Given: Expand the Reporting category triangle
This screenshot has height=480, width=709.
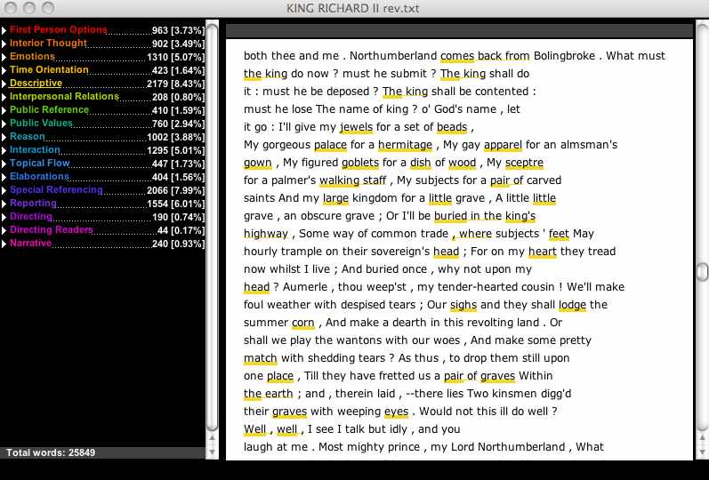Looking at the screenshot, I should pyautogui.click(x=4, y=204).
